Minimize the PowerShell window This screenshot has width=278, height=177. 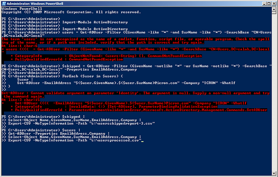[x=264, y=4]
